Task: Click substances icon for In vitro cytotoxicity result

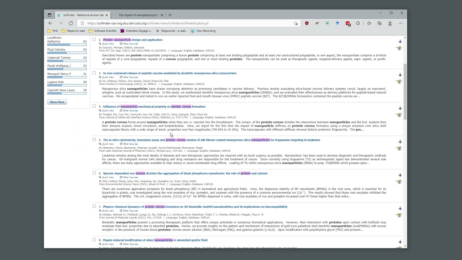Action: pyautogui.click(x=400, y=142)
